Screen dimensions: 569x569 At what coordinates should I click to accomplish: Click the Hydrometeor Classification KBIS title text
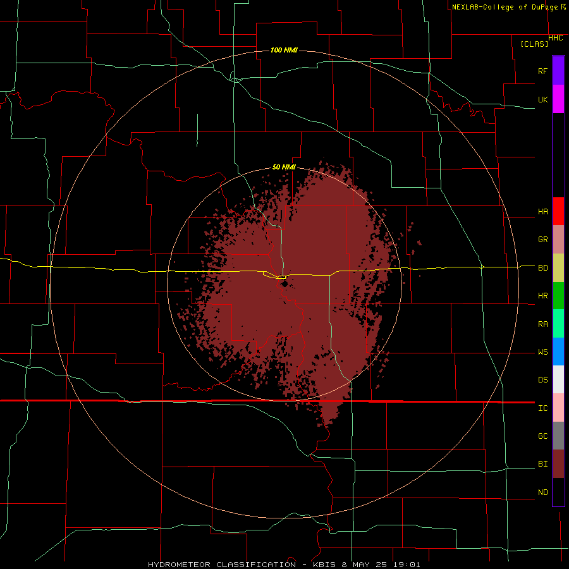(284, 565)
